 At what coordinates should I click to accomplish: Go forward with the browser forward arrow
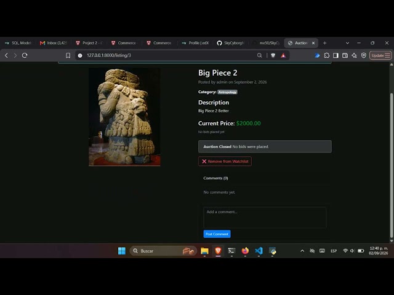(15, 55)
